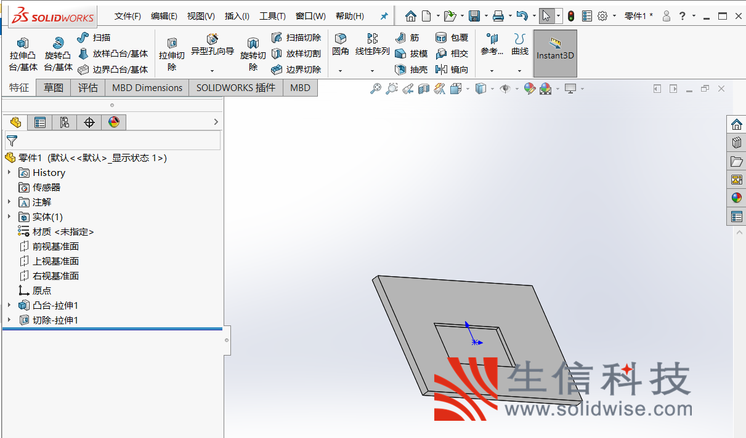Open the Reference Geometry (参考...) tool
Screen dimensions: 746x438
pos(492,45)
